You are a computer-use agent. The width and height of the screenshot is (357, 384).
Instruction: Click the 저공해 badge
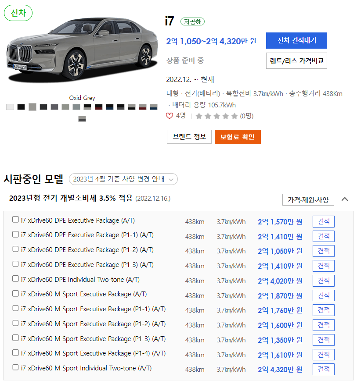(x=192, y=21)
